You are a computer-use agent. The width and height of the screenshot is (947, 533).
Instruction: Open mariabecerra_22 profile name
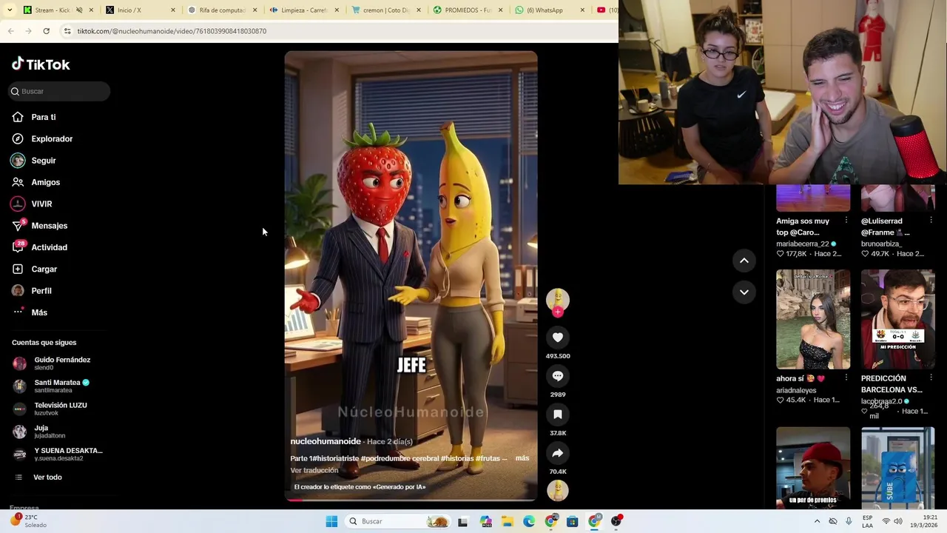pos(802,244)
